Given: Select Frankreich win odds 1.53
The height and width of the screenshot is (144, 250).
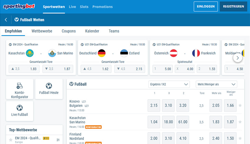Looking at the screenshot, I should (x=207, y=69).
